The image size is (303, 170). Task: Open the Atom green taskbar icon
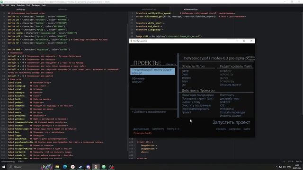104,167
